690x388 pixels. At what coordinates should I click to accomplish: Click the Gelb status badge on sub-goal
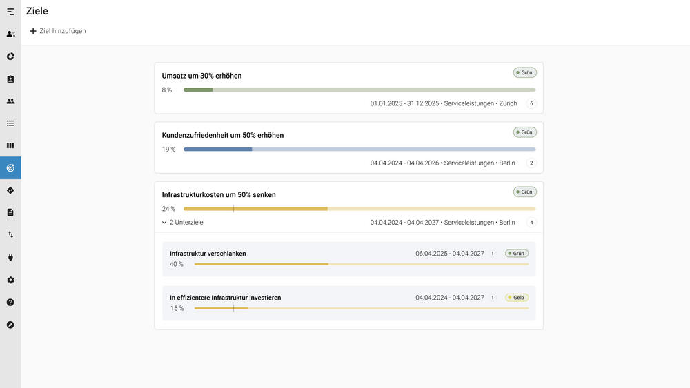tap(517, 298)
